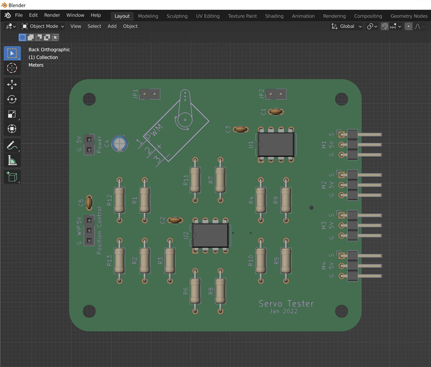Viewport: 431px width, 367px height.
Task: Open the transform pivot point dropdown
Action: 372,27
